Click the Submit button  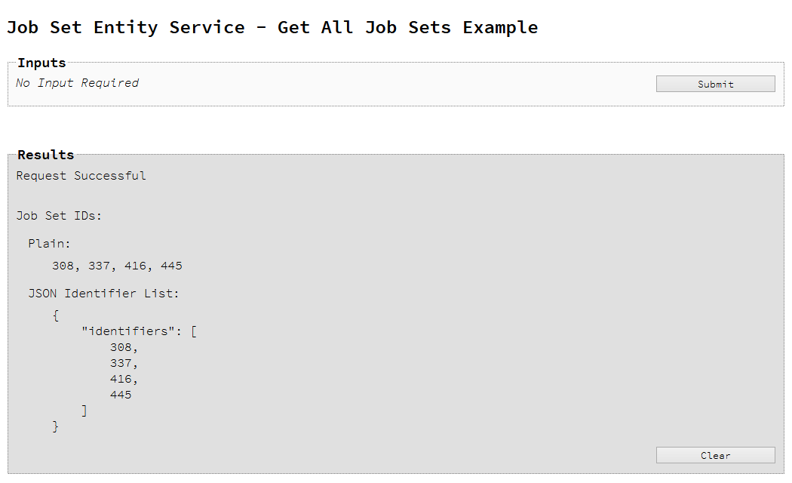(x=715, y=84)
